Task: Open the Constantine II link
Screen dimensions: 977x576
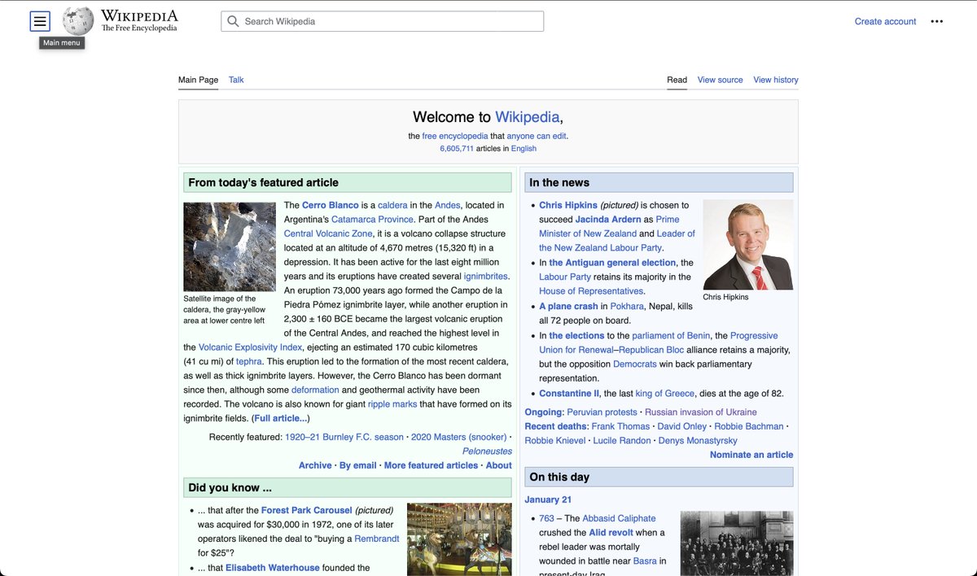Action: (x=569, y=393)
